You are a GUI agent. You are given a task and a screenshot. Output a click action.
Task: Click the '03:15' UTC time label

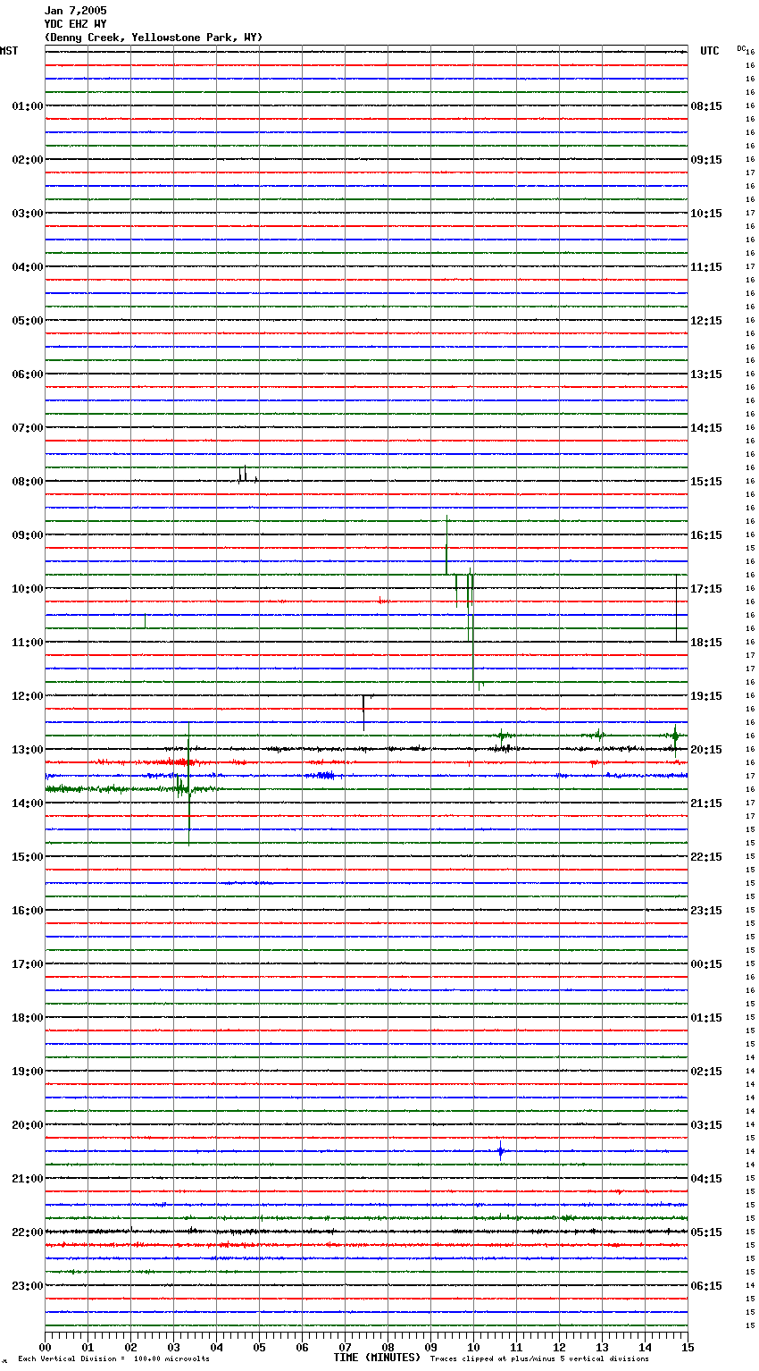point(706,1125)
